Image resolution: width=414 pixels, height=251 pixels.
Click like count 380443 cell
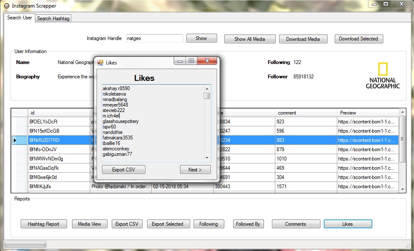(244, 187)
